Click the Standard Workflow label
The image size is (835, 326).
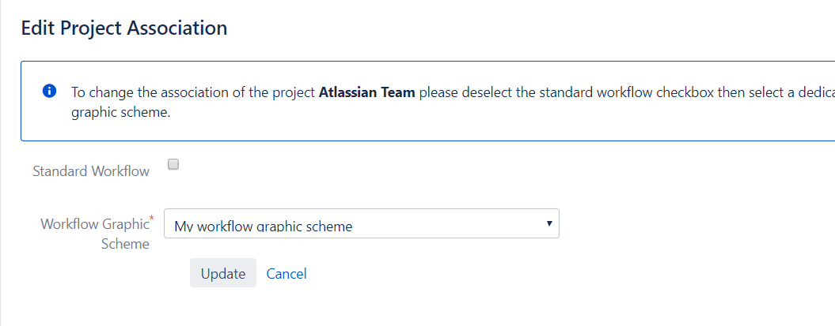(91, 171)
